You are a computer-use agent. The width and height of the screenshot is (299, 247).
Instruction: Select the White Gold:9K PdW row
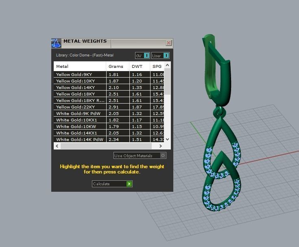tap(109, 113)
